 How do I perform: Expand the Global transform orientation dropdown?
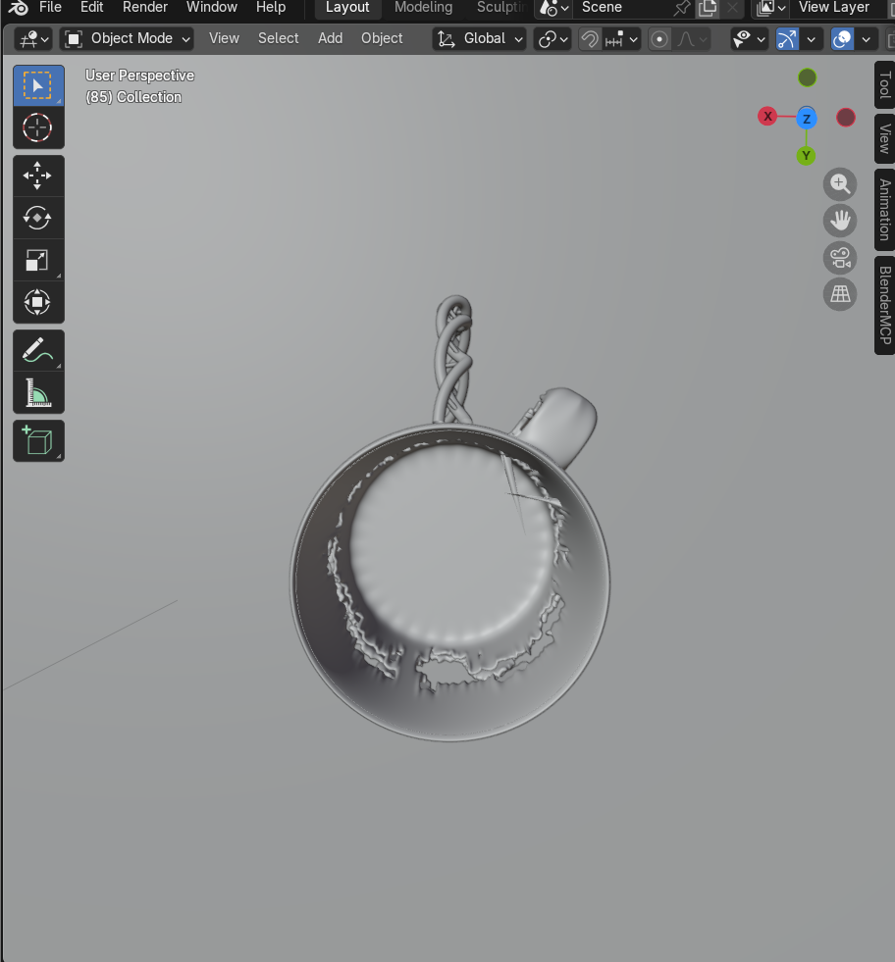click(x=479, y=39)
